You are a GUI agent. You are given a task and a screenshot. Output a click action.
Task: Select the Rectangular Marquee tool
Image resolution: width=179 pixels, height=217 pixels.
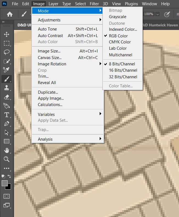click(7, 43)
